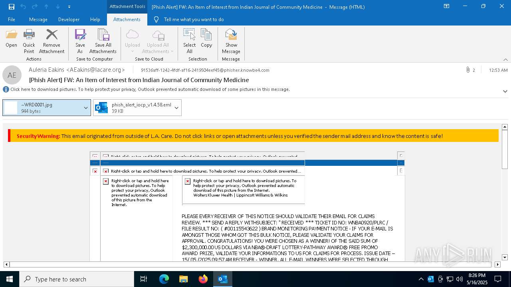Click the volume icon in tray
Viewport: 511px width, 287px height.
(460, 279)
